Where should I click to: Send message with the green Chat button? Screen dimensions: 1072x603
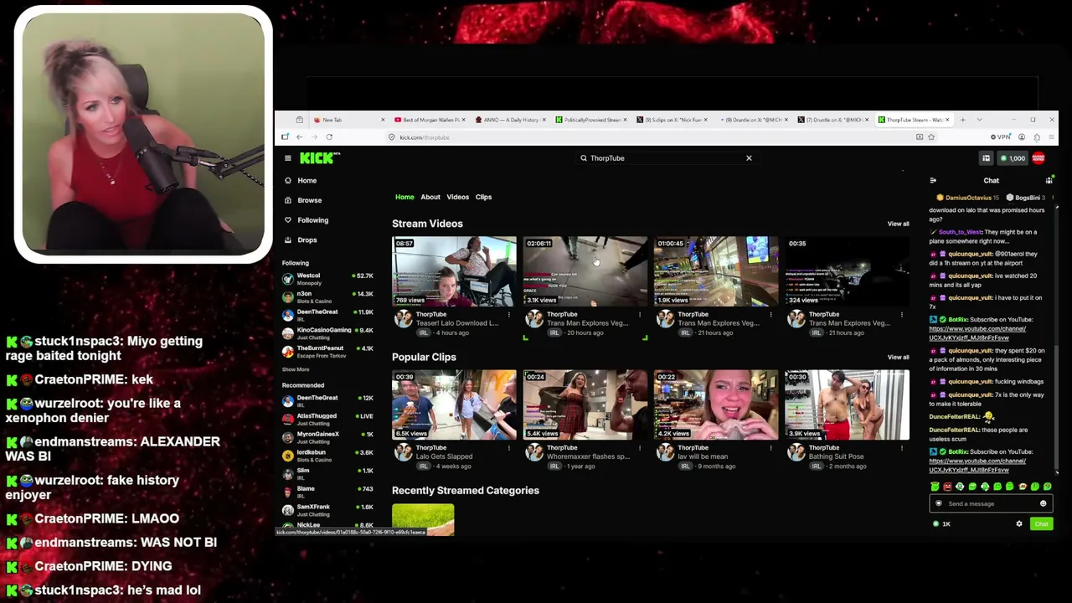click(x=1041, y=524)
